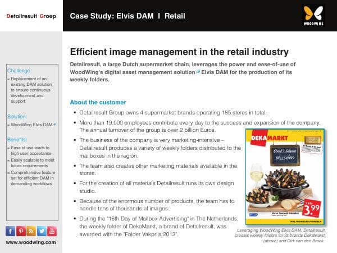Click the Efficient image management headline
This screenshot has height=253, width=337.
[179, 52]
